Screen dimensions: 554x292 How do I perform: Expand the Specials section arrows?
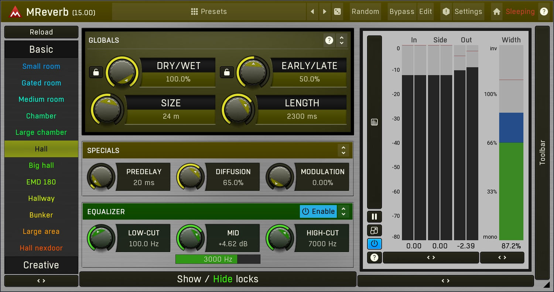pyautogui.click(x=343, y=150)
